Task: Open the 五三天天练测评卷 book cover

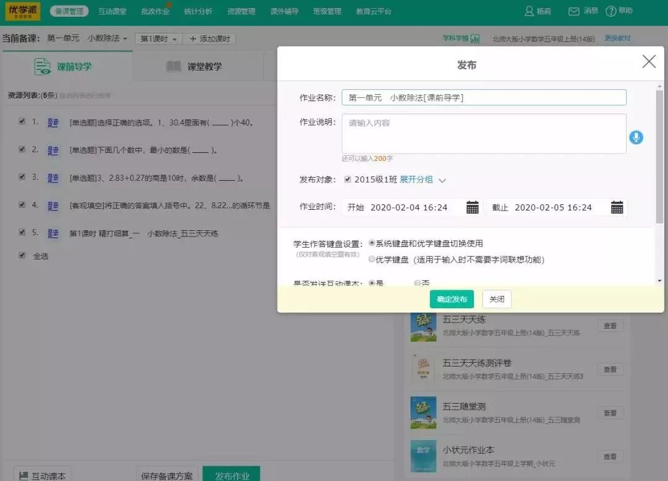Action: (x=424, y=370)
